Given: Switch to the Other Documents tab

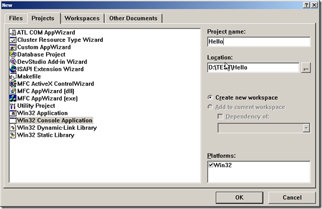Looking at the screenshot, I should [133, 18].
